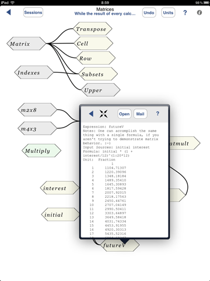Select the Matrix node
Viewport: 210px width, 281px height.
tap(26, 43)
